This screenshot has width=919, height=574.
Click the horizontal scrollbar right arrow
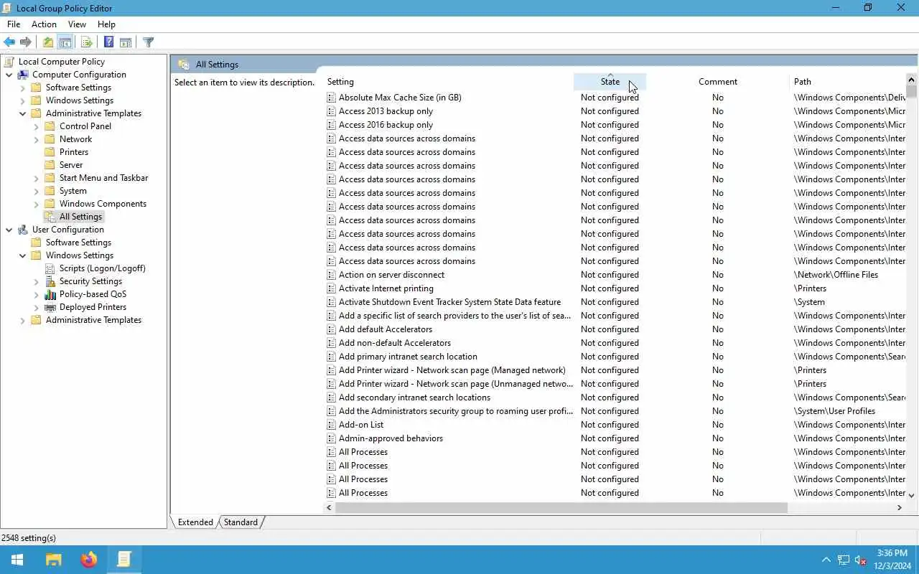pos(900,507)
